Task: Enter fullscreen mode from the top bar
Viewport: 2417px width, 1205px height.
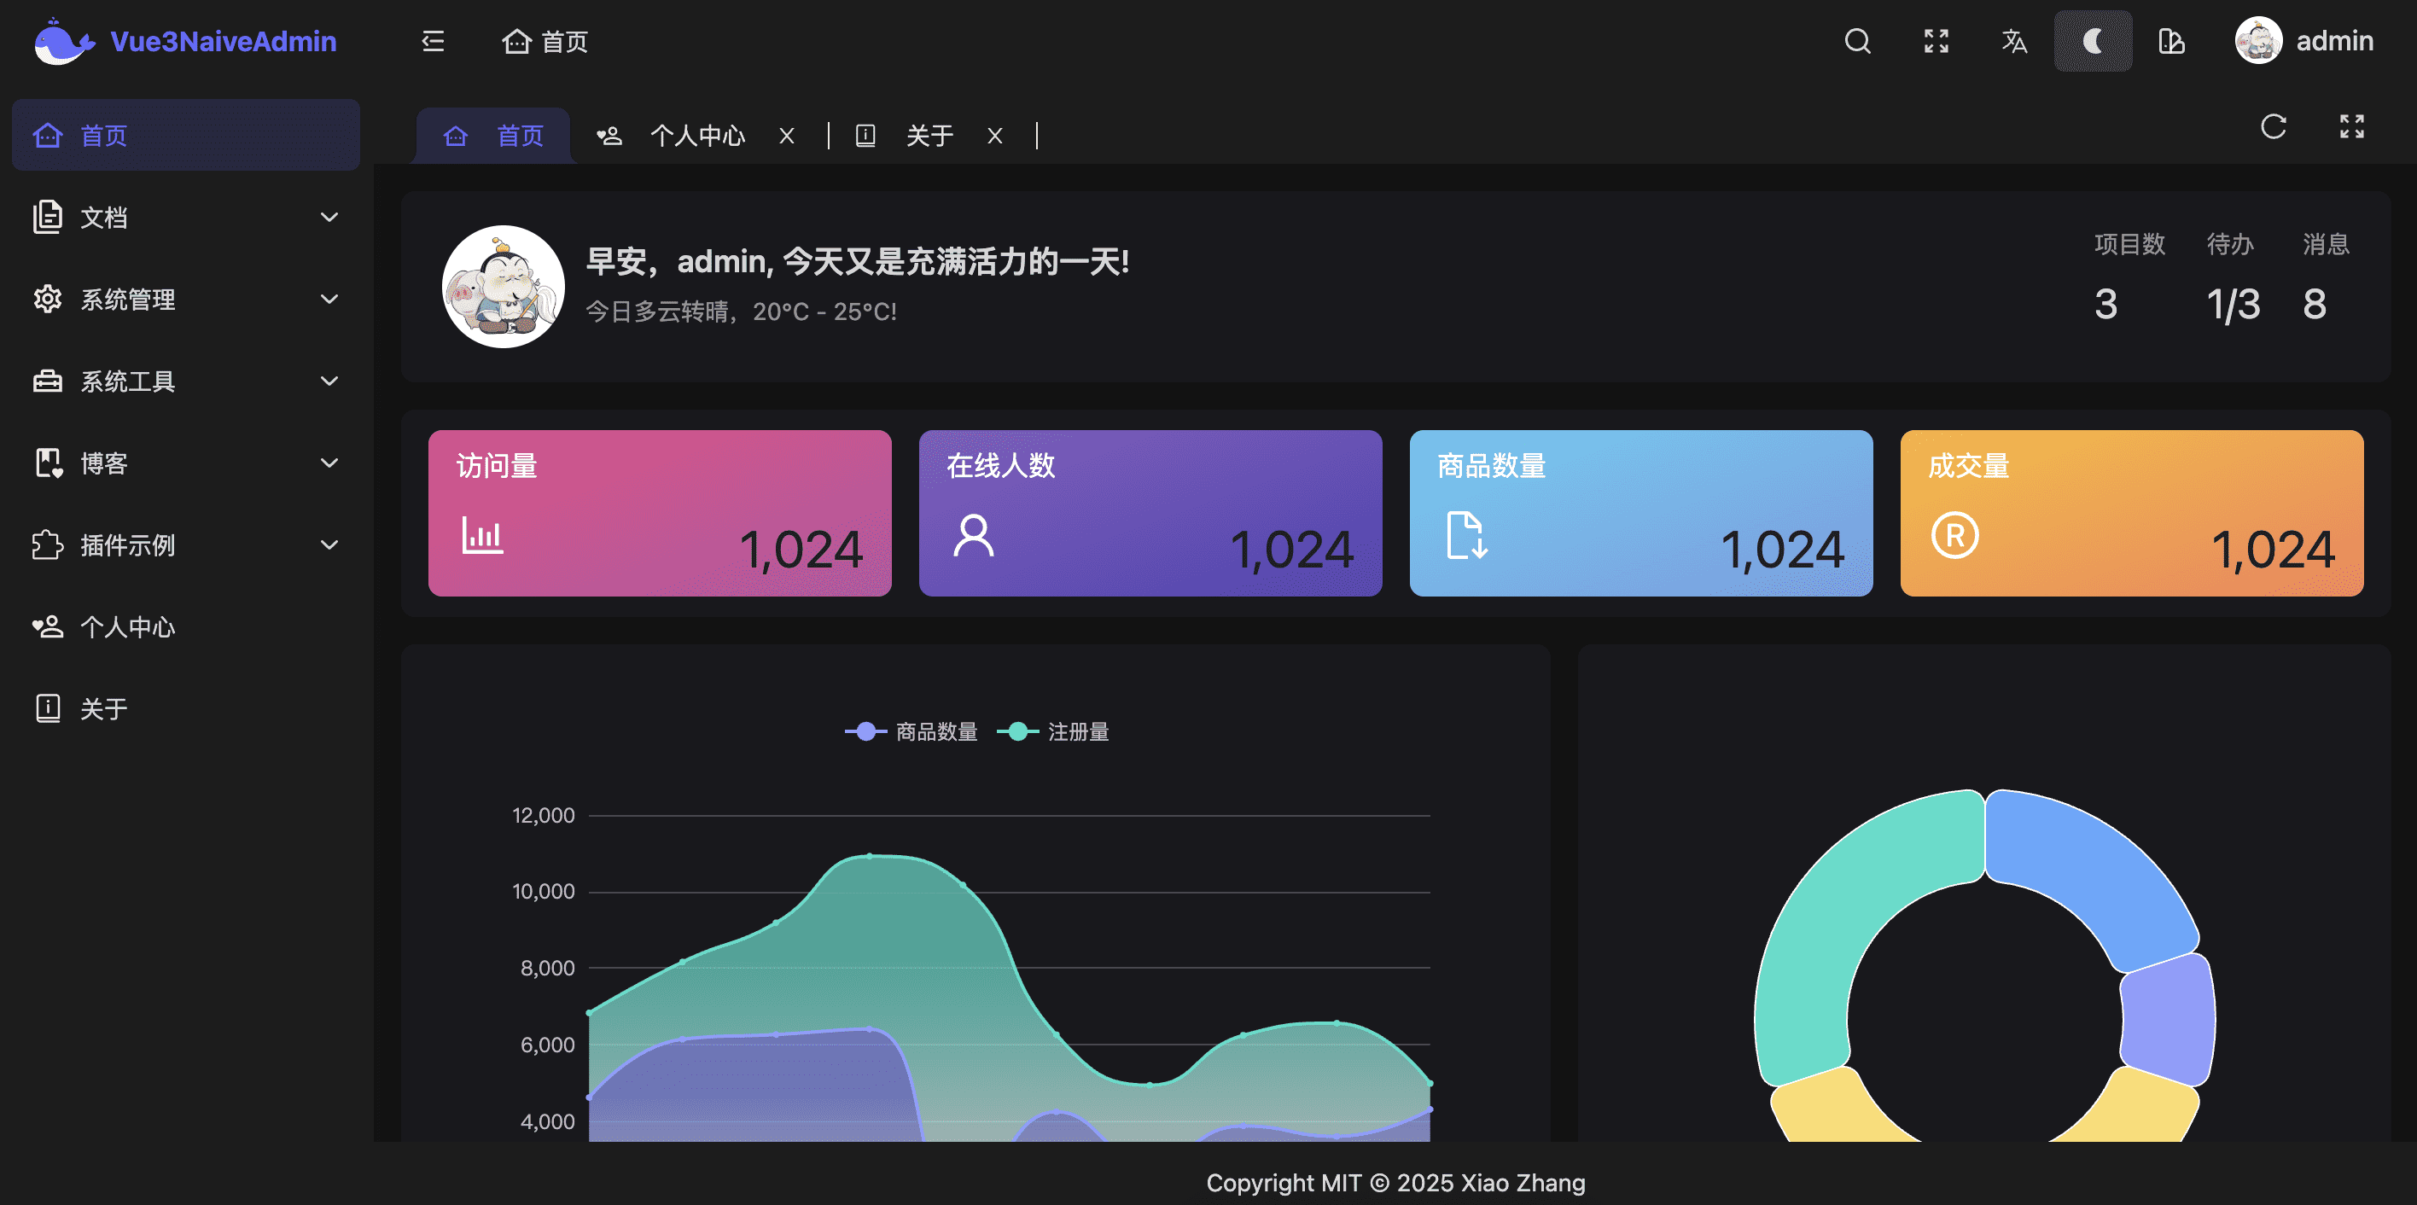Action: tap(1936, 41)
